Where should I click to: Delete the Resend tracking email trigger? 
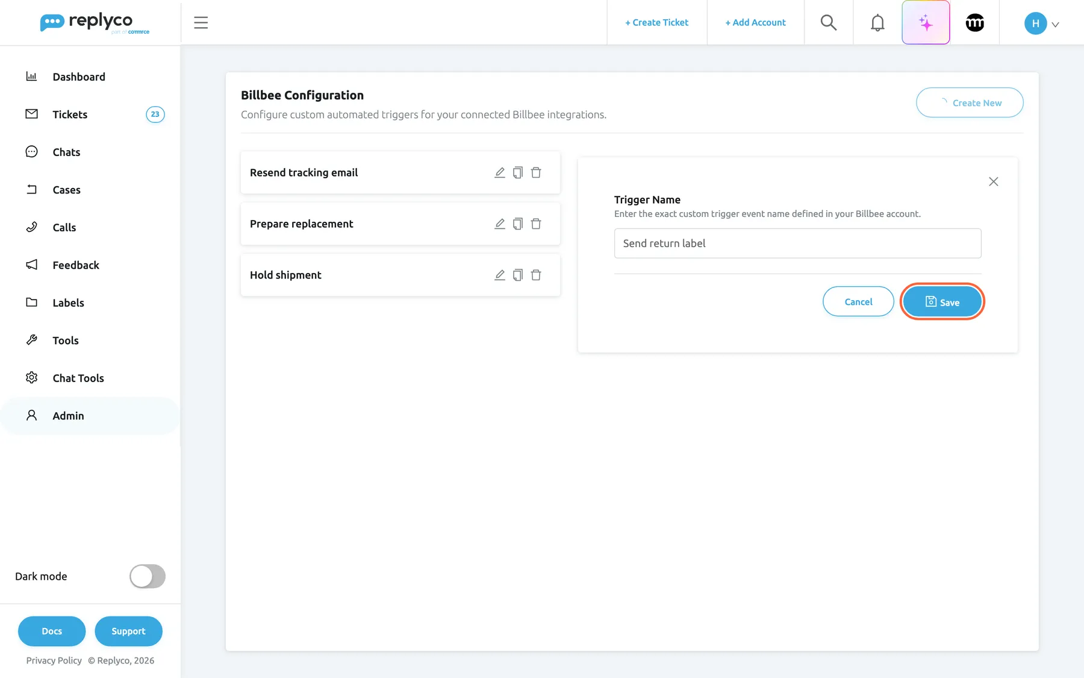click(x=536, y=172)
